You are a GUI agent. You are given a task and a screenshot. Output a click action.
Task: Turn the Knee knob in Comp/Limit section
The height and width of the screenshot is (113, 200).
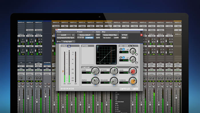95,71
